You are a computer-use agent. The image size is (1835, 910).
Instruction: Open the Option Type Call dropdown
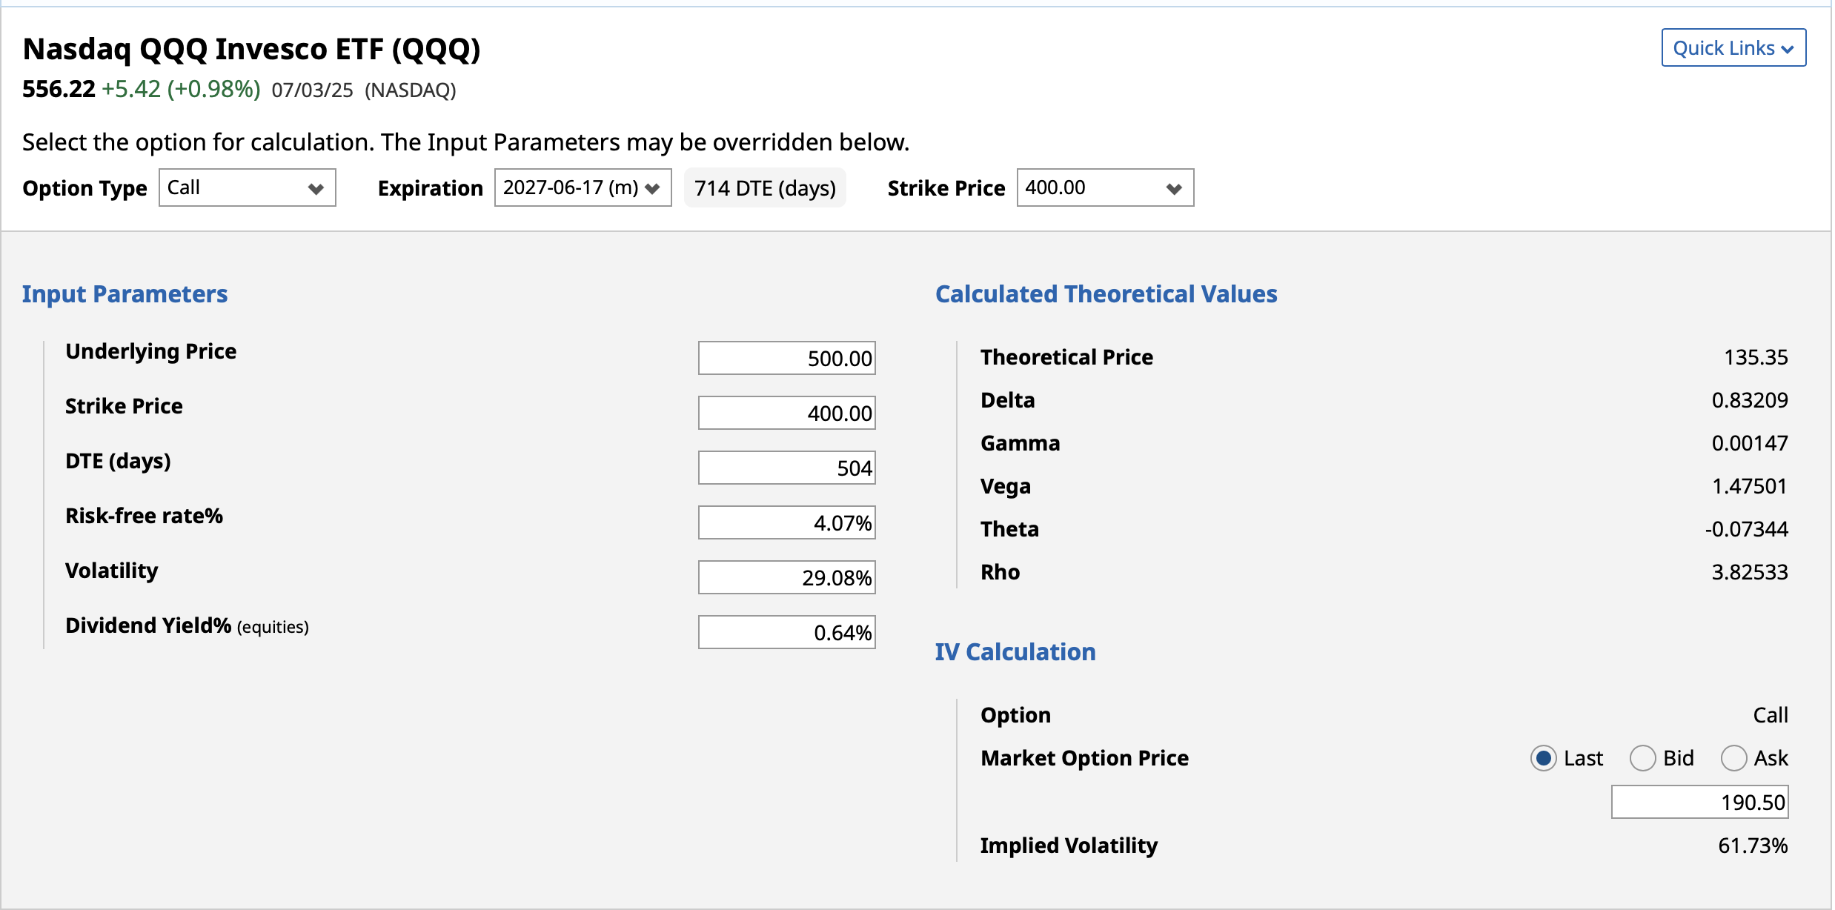(247, 187)
